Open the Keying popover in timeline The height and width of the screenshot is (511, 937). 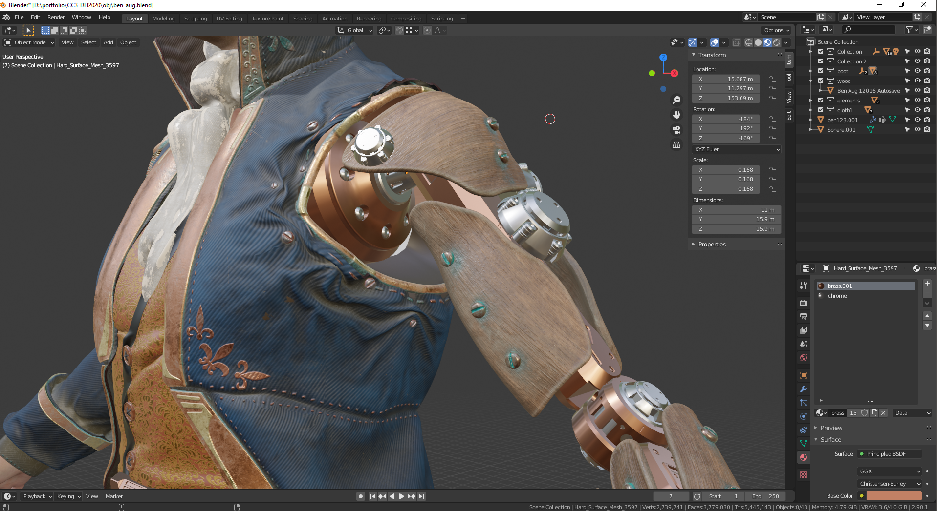(x=69, y=496)
